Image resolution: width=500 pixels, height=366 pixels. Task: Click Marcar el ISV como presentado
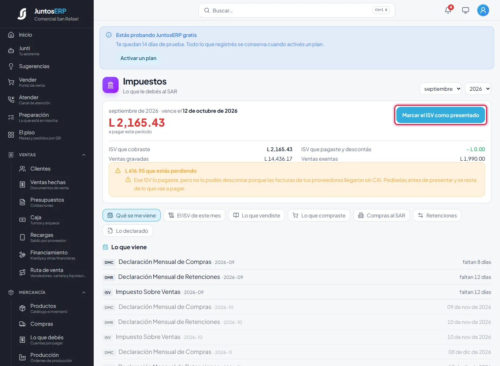pos(441,115)
